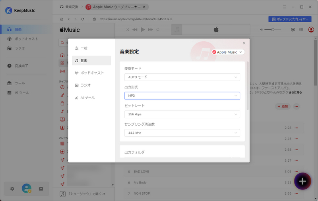Screen dimensions: 318x201
Task: Open ポッドキャスト in KeepMusic sidebar
Action: point(26,39)
